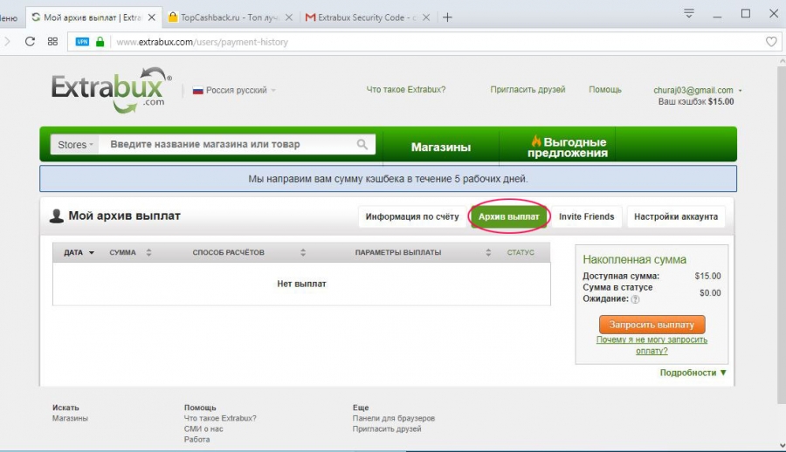Screen dimensions: 786x452
Task: Open the Меню browser menu
Action: tap(8, 18)
